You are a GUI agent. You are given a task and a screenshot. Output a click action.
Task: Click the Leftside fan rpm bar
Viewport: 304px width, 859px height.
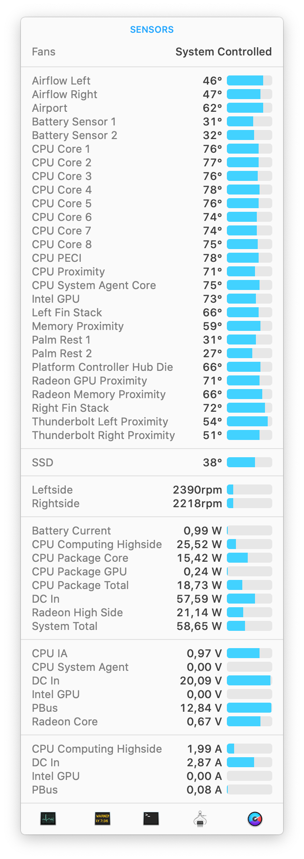(250, 489)
